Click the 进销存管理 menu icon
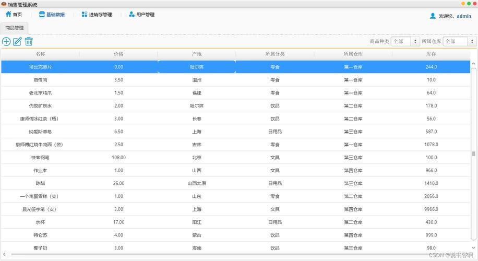Screen dimensions: 478x261 tap(85, 15)
